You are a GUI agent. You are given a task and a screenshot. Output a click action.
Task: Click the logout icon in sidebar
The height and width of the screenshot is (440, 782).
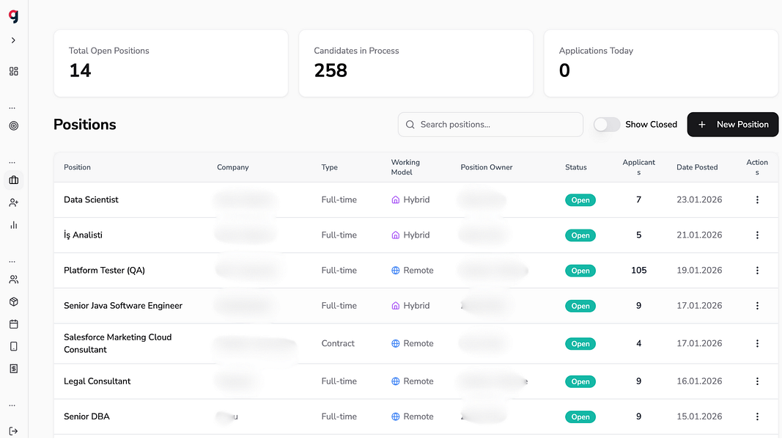point(13,431)
